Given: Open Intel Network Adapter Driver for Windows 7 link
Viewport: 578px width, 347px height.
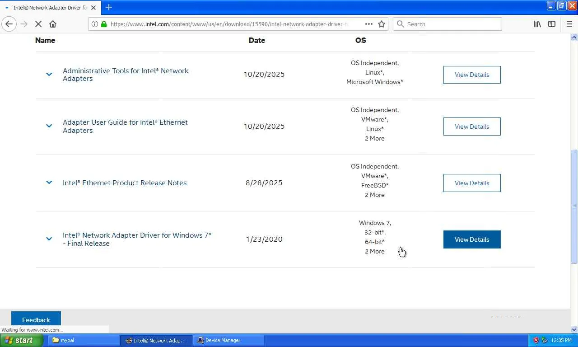Looking at the screenshot, I should pos(137,239).
